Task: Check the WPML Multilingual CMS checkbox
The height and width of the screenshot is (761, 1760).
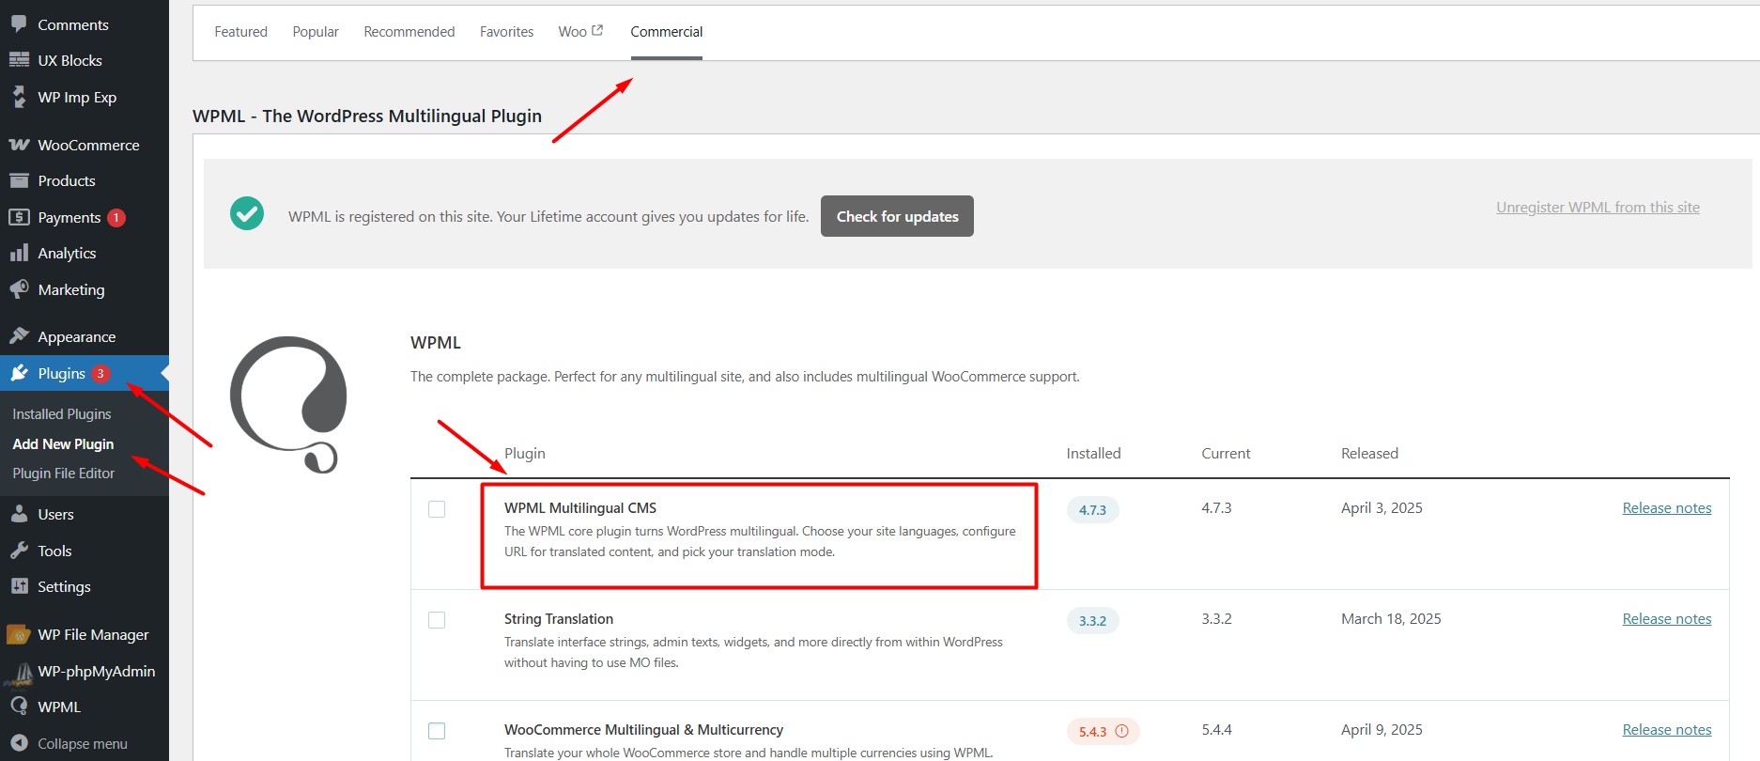Action: point(437,509)
